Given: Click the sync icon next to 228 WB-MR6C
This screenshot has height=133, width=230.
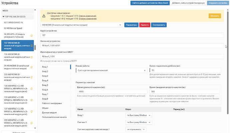Looking at the screenshot, I should 32,123.
